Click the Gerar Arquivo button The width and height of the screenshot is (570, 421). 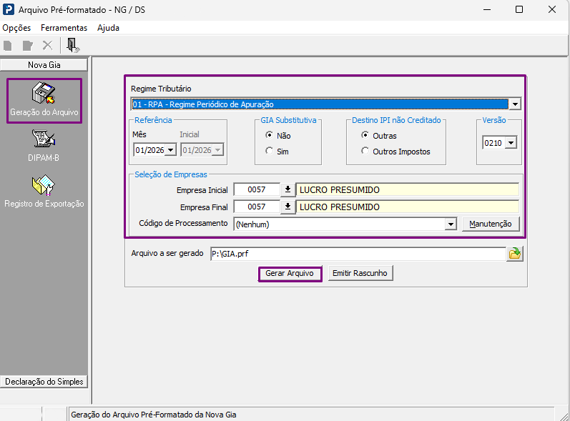coord(290,274)
